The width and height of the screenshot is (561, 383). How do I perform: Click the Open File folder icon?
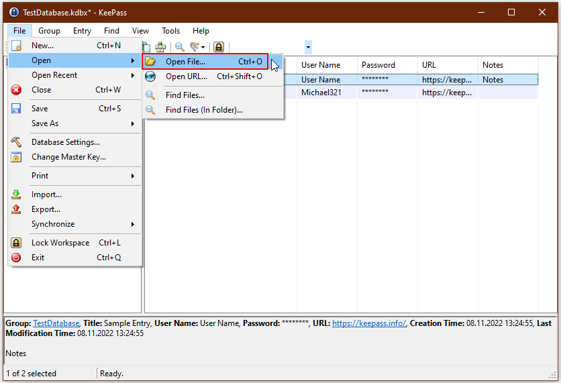pyautogui.click(x=150, y=62)
